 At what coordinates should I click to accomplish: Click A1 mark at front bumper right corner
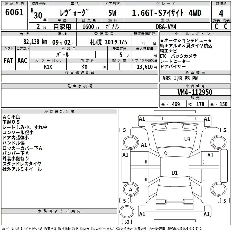coord(207,119)
